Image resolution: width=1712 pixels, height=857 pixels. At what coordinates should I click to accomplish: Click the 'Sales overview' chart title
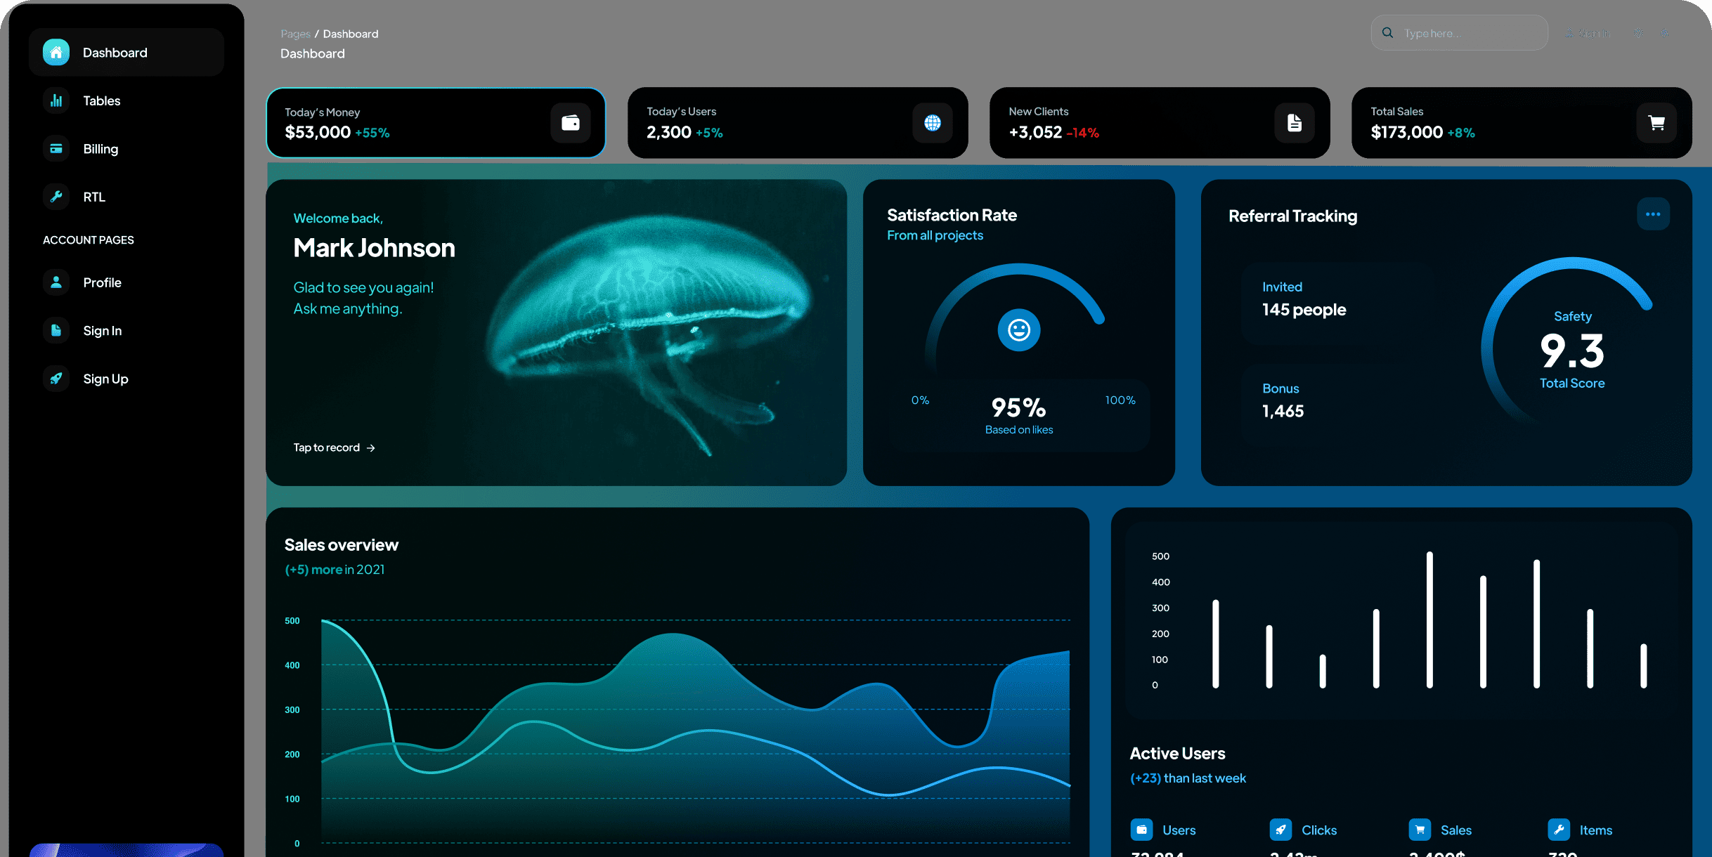coord(342,545)
